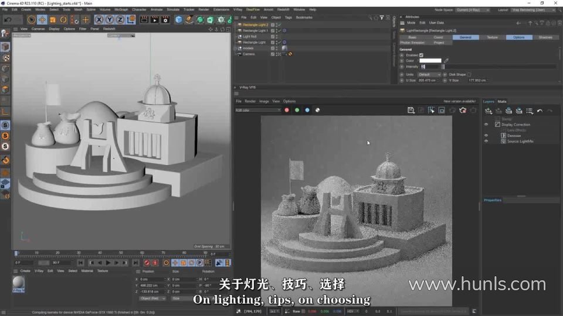Go to start of animation
This screenshot has width=563, height=316.
[80, 263]
